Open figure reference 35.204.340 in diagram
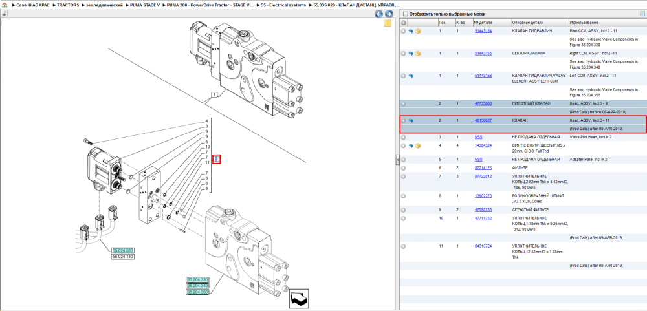 (x=197, y=286)
